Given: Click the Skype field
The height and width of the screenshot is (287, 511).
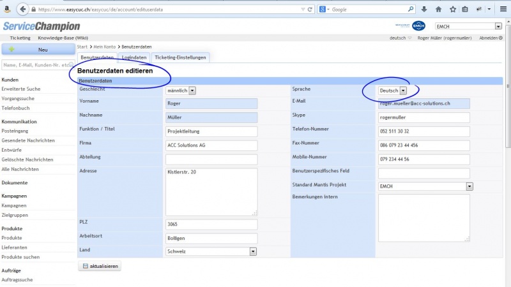Looking at the screenshot, I should [x=424, y=117].
